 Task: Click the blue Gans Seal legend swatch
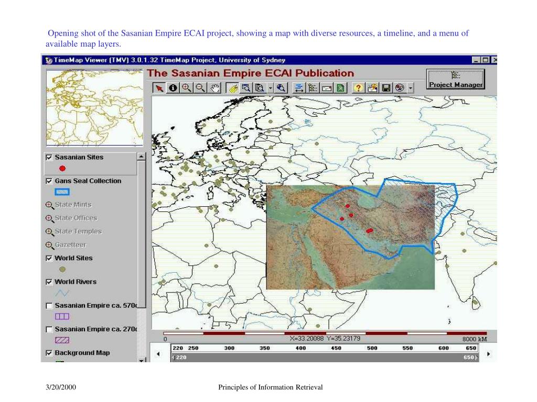tap(62, 192)
